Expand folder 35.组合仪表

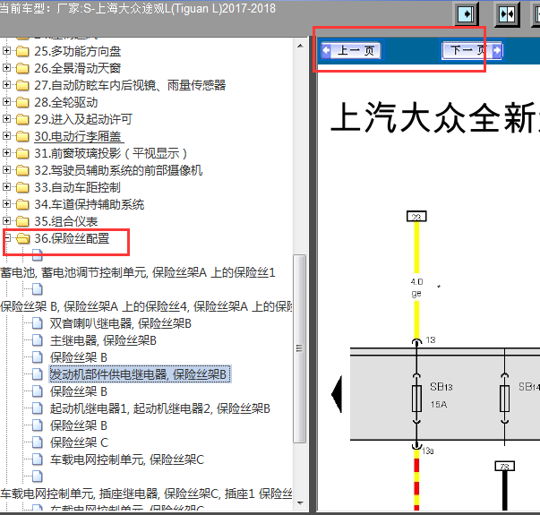coord(6,220)
